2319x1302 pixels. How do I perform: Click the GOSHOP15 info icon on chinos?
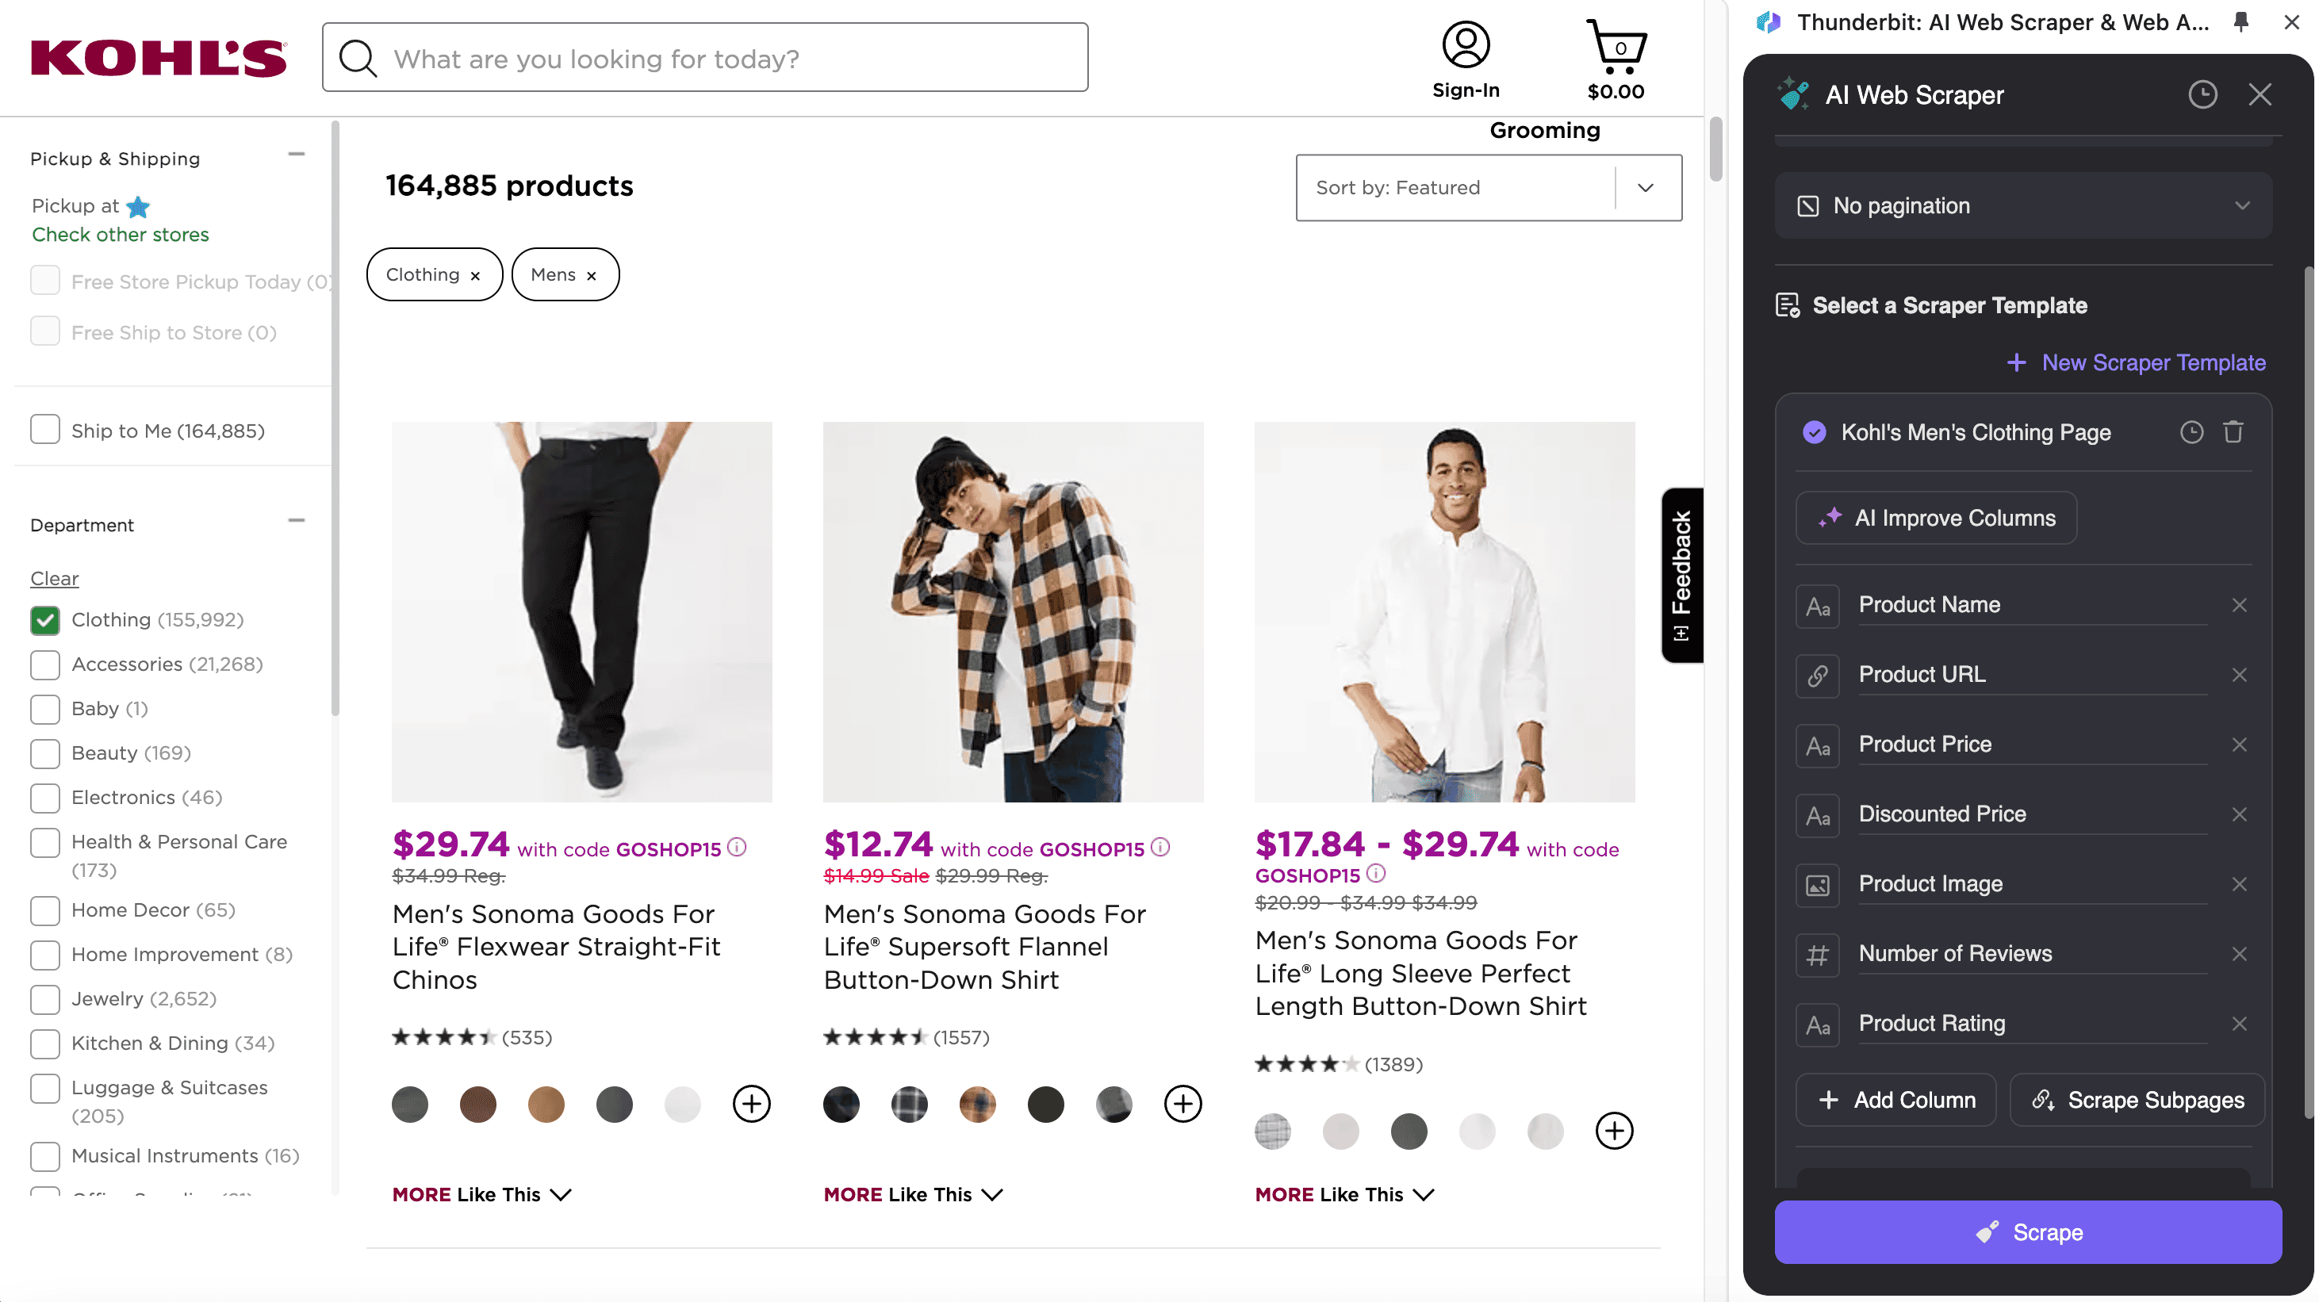(738, 848)
